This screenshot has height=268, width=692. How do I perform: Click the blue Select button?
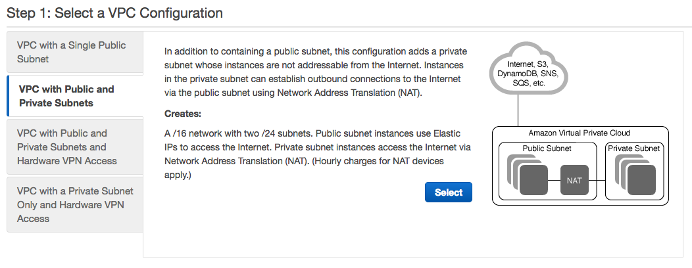449,192
